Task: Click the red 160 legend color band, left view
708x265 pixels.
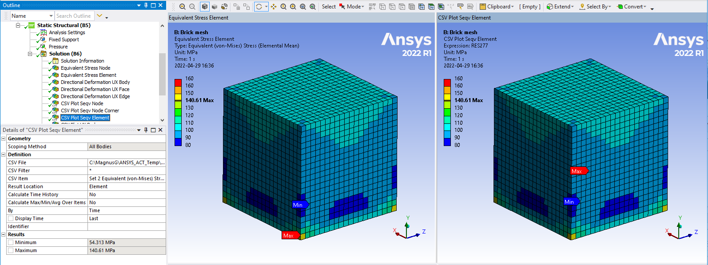Action: coord(178,82)
